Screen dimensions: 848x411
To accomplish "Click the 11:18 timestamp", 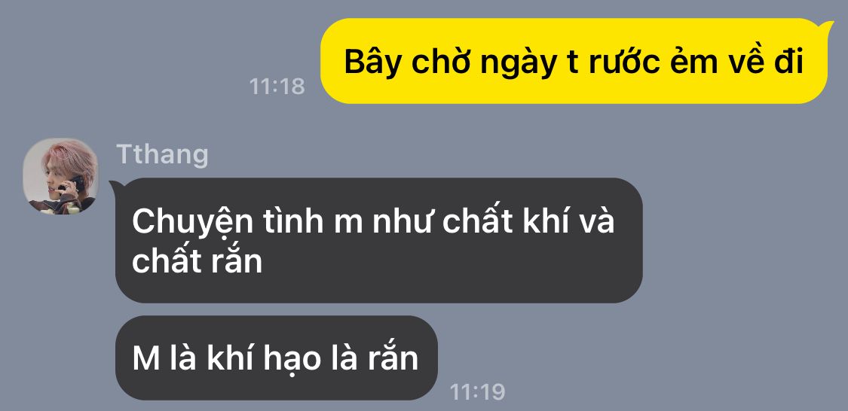I will coord(277,87).
